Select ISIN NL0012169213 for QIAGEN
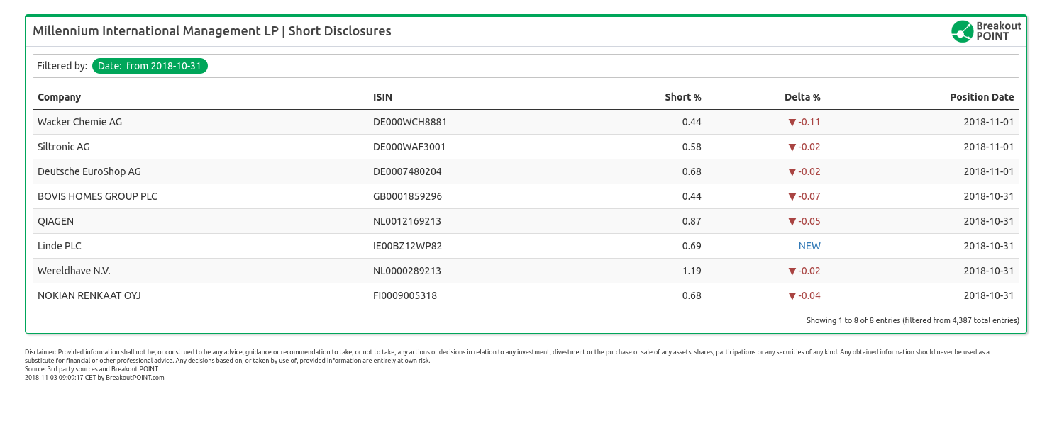Screen dimensions: 1052x445 pyautogui.click(x=407, y=221)
